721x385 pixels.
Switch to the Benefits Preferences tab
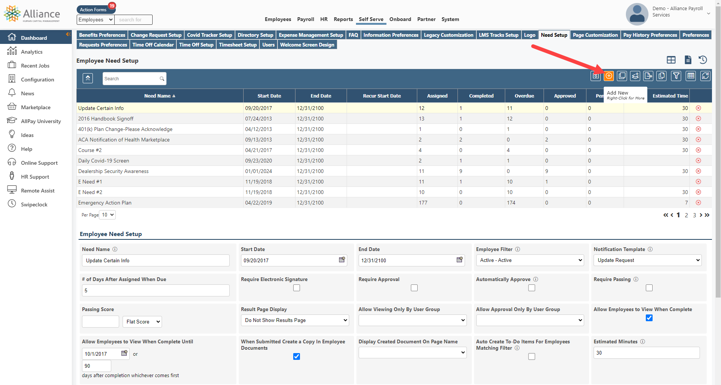(x=102, y=35)
